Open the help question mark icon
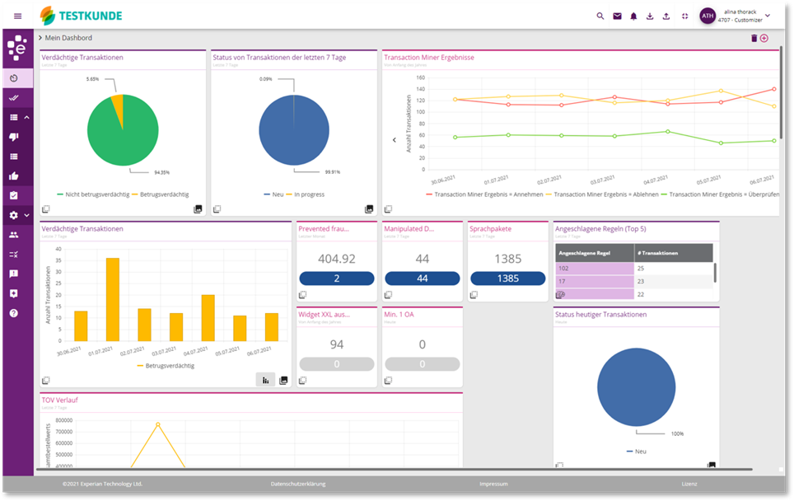The image size is (794, 501). [x=14, y=313]
